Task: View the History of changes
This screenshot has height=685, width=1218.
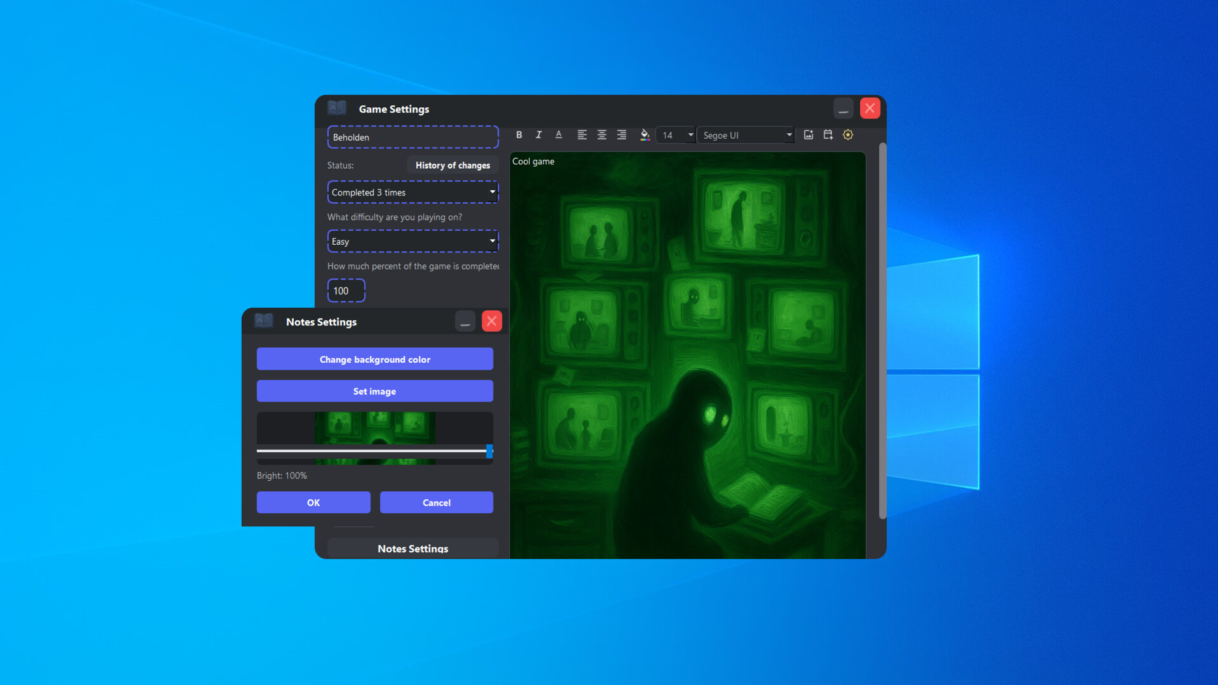Action: pyautogui.click(x=452, y=165)
